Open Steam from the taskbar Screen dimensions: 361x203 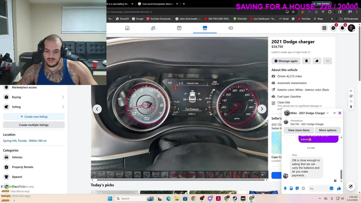235,198
